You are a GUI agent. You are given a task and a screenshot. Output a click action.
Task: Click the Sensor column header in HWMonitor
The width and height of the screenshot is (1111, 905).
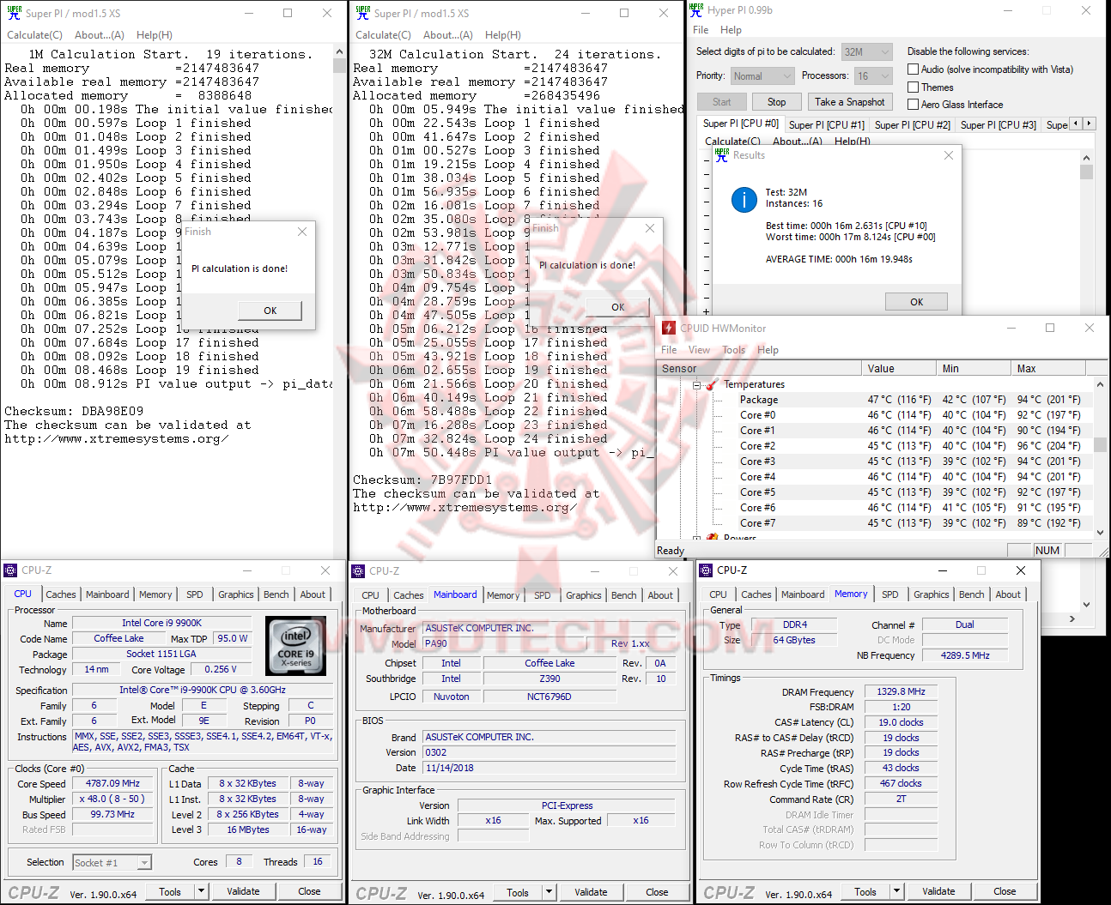[759, 369]
